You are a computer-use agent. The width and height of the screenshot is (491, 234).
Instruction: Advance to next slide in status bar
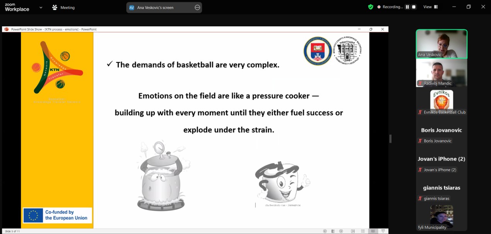coord(341,231)
